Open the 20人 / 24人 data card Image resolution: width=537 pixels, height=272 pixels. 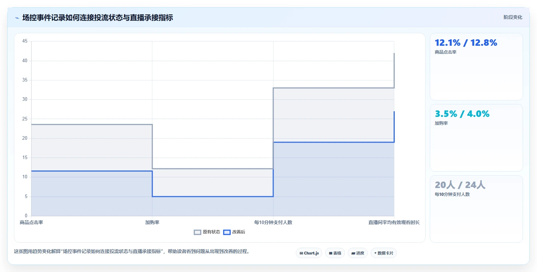point(476,209)
